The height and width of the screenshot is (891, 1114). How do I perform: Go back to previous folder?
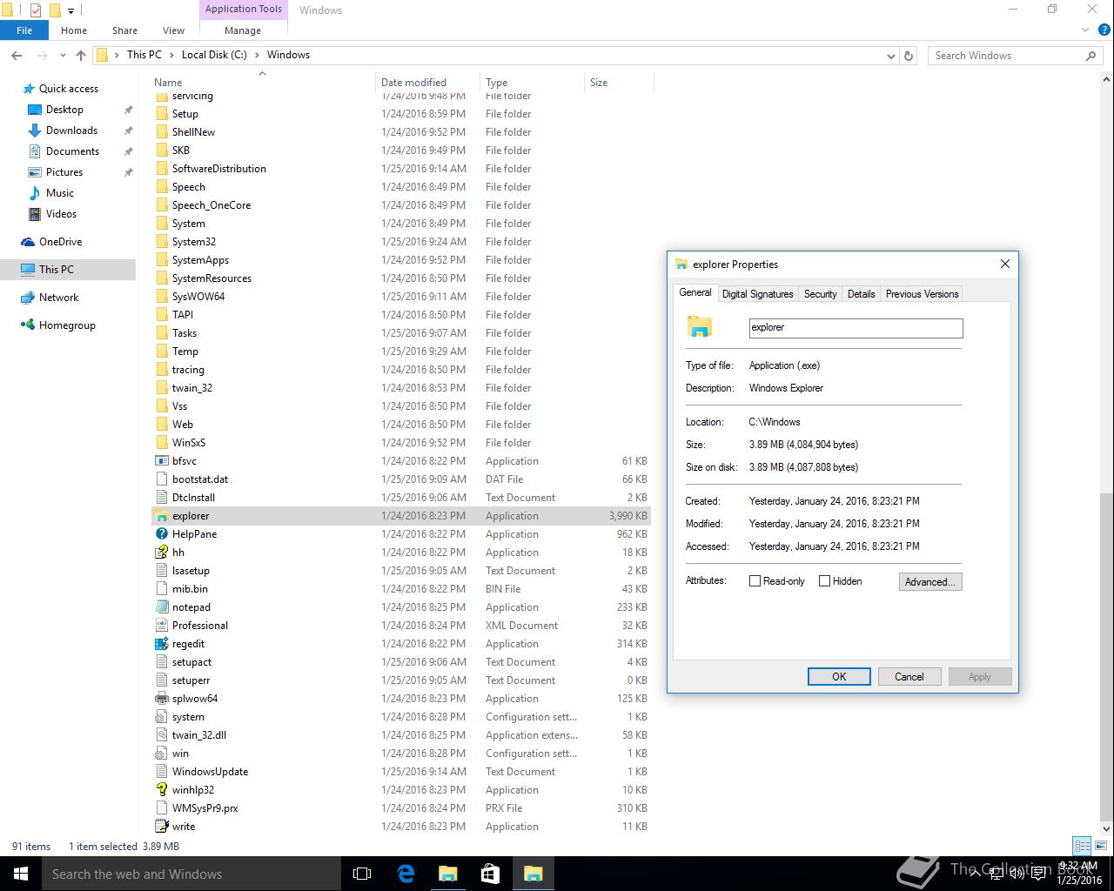[17, 55]
